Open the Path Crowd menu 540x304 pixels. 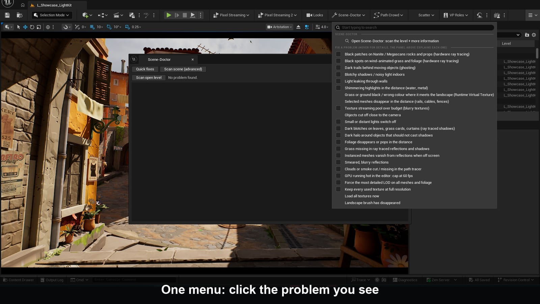tap(388, 15)
